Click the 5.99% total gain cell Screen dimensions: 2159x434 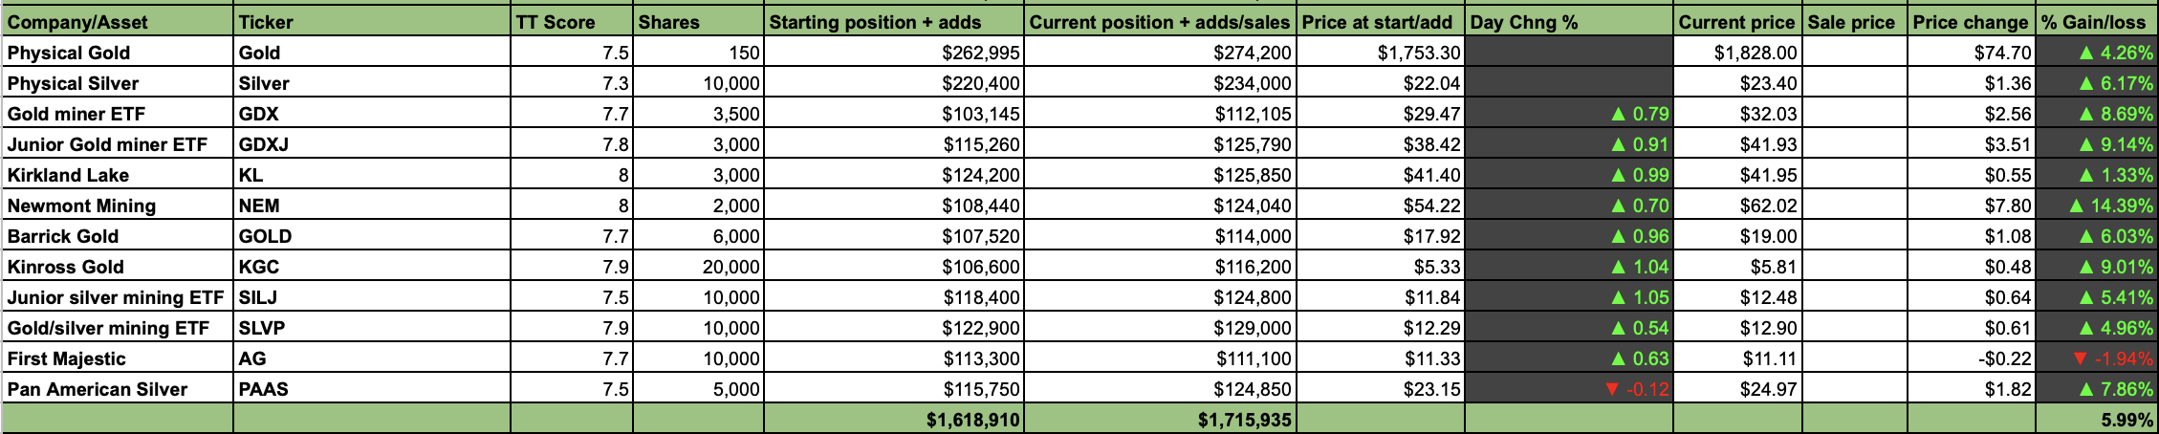[x=2096, y=419]
